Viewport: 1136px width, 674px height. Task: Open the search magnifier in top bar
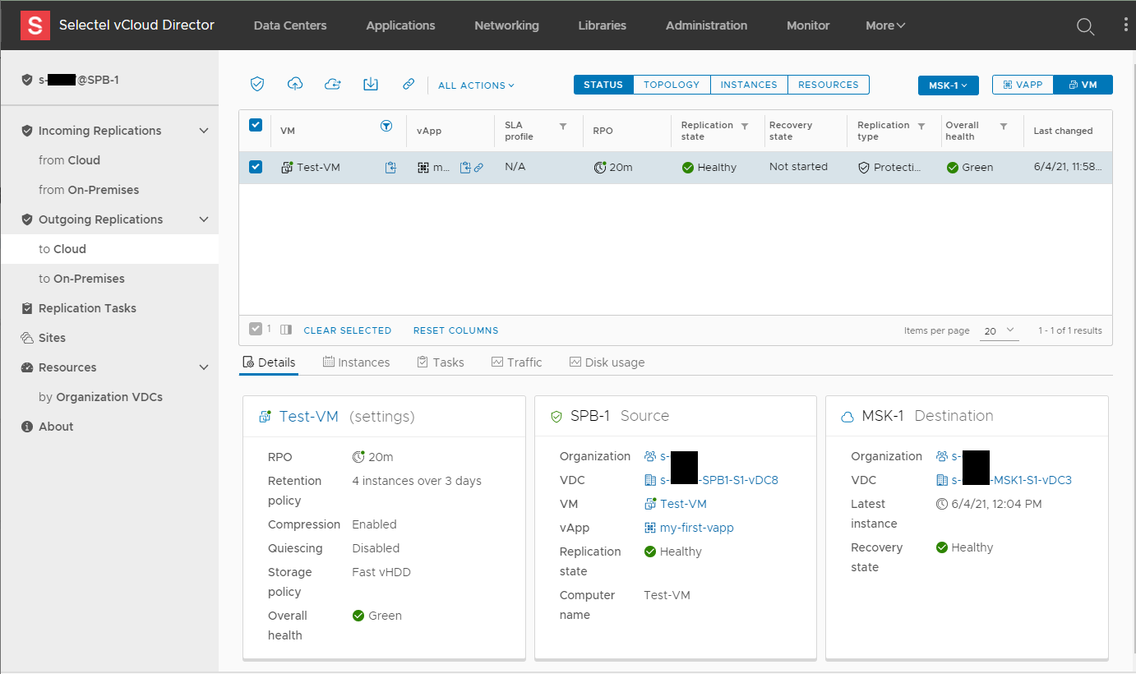pyautogui.click(x=1085, y=26)
